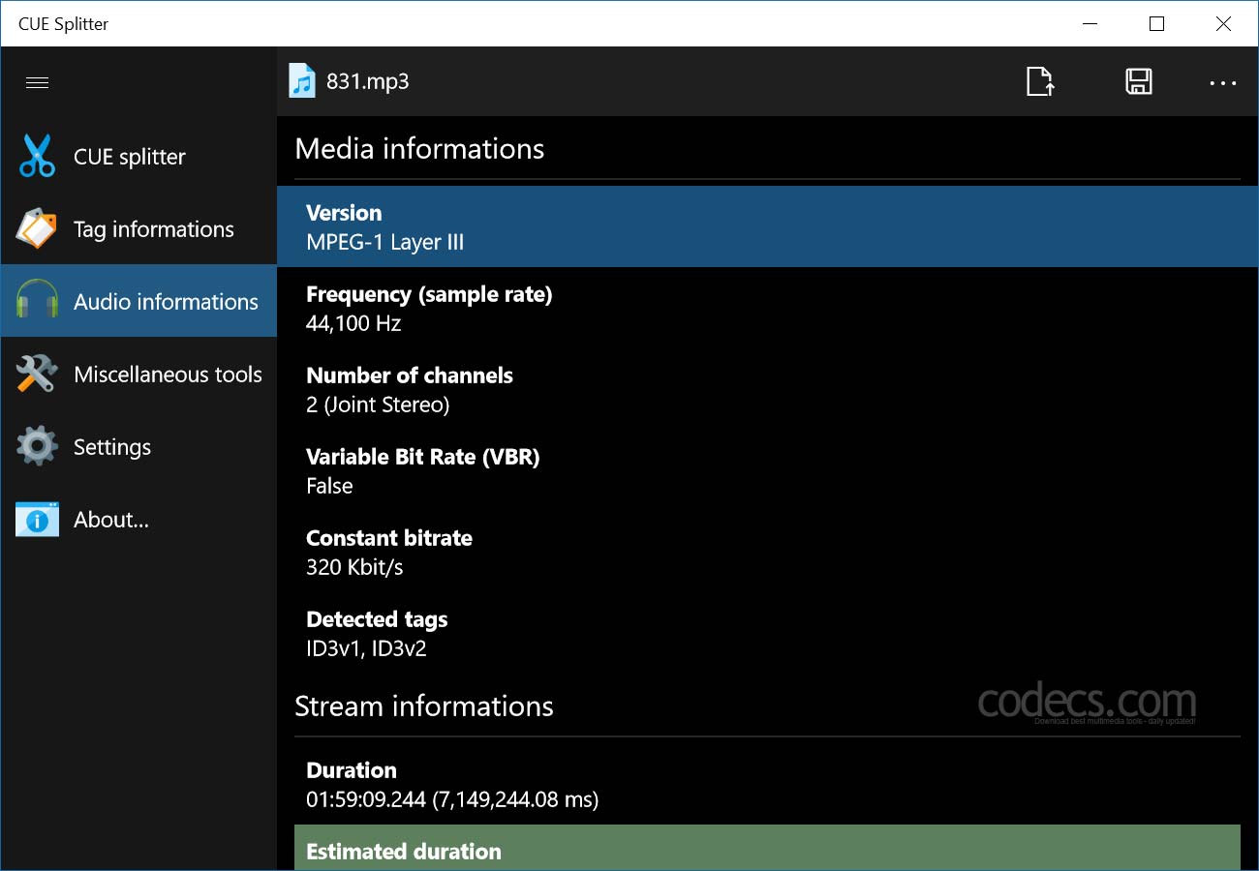Image resolution: width=1259 pixels, height=871 pixels.
Task: Select the Version MPEG-1 Layer III row
Action: pyautogui.click(x=767, y=226)
